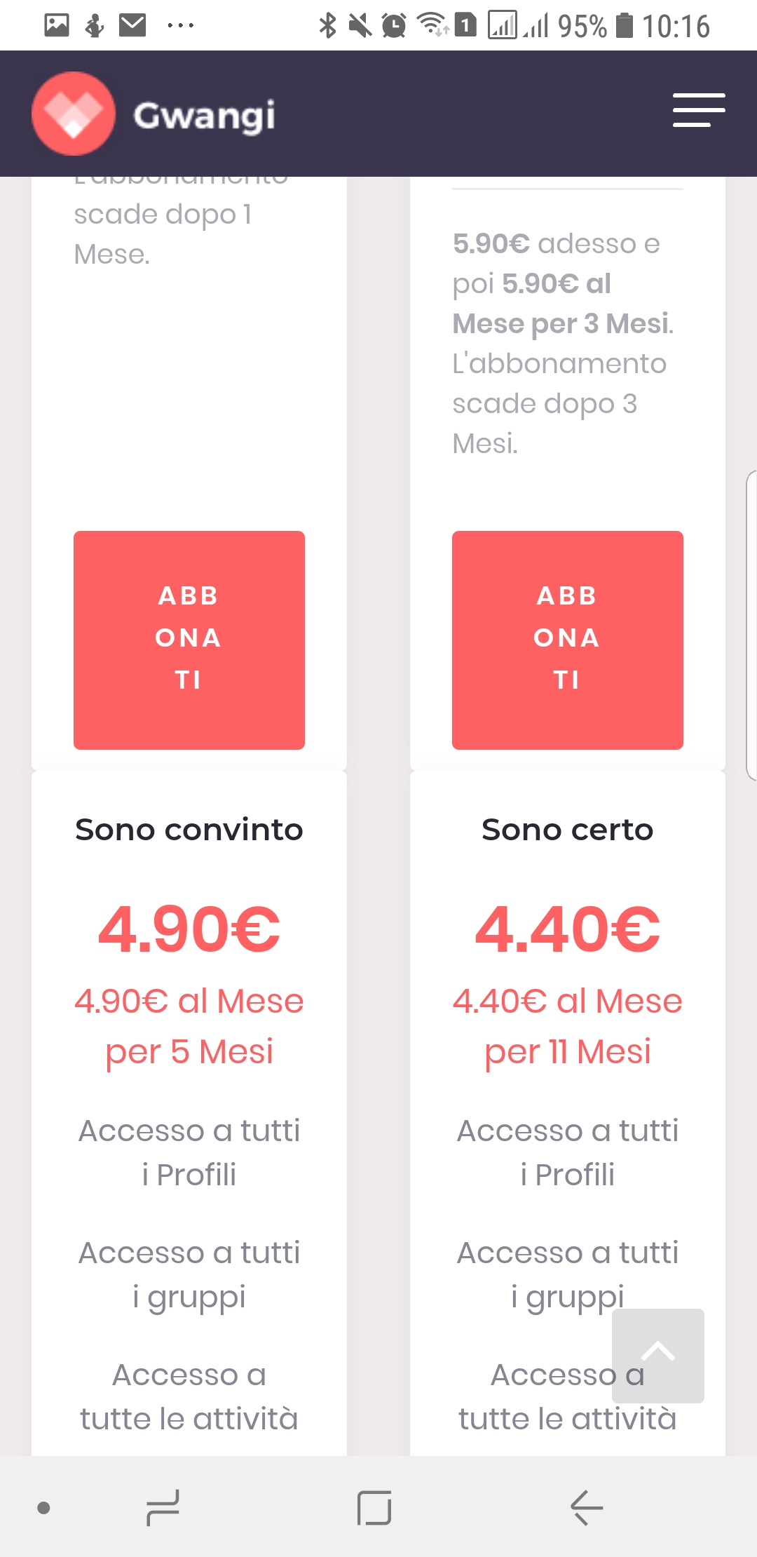Tap the Gwangi heart logo icon
The height and width of the screenshot is (1557, 757).
[x=74, y=114]
